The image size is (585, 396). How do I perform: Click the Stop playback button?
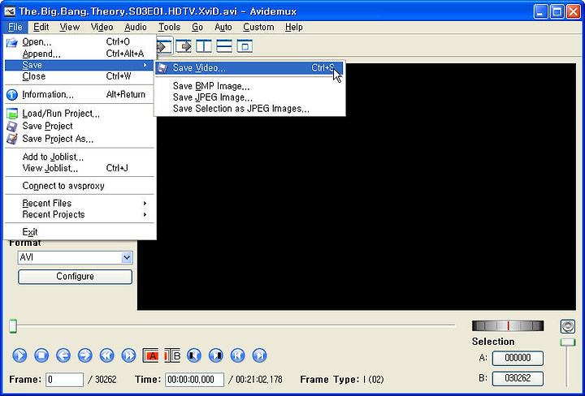coord(41,355)
